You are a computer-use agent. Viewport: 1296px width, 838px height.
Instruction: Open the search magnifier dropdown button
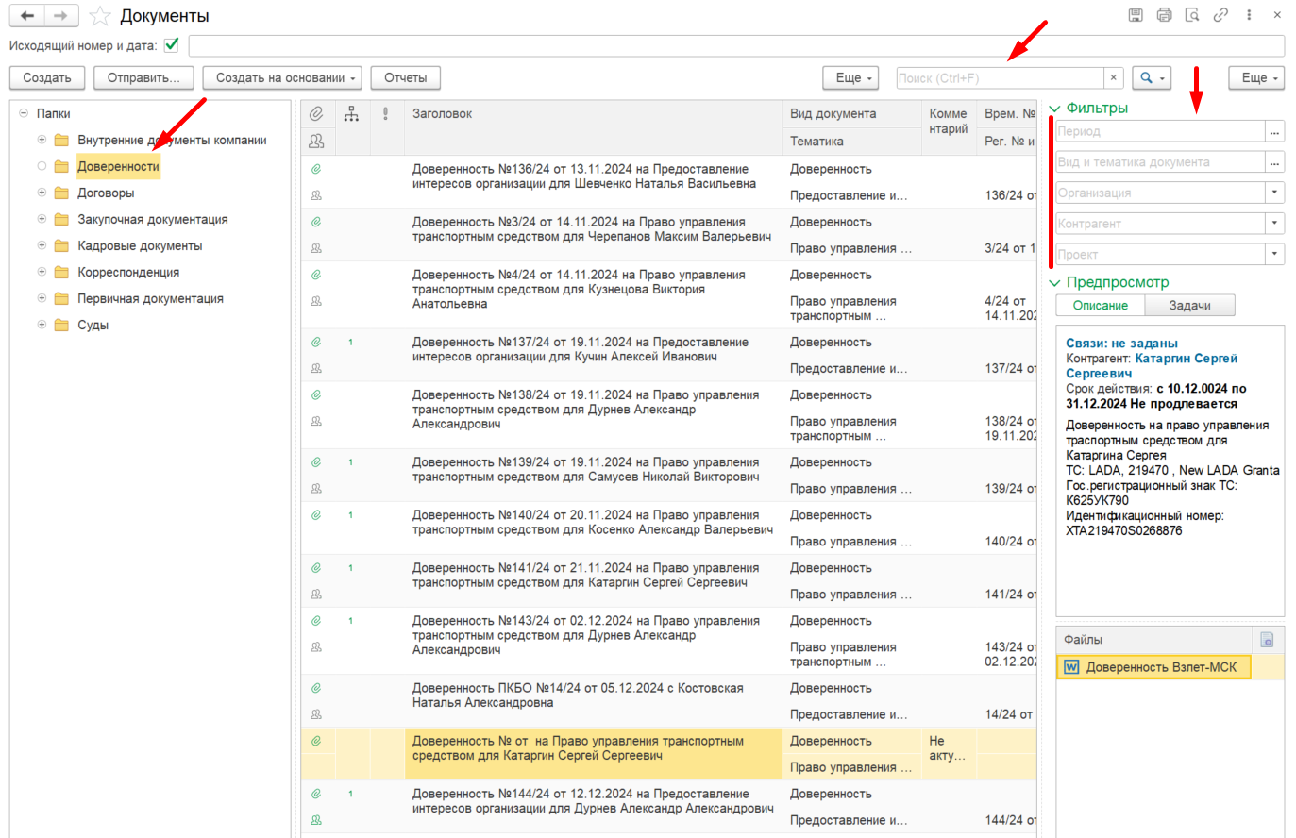click(x=1153, y=78)
